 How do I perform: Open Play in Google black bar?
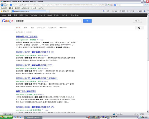click(x=27, y=15)
